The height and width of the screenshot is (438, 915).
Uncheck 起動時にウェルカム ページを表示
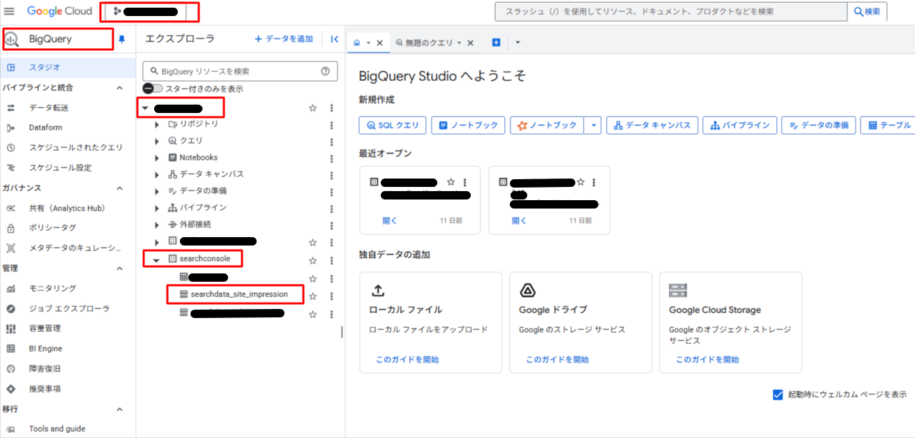point(778,395)
